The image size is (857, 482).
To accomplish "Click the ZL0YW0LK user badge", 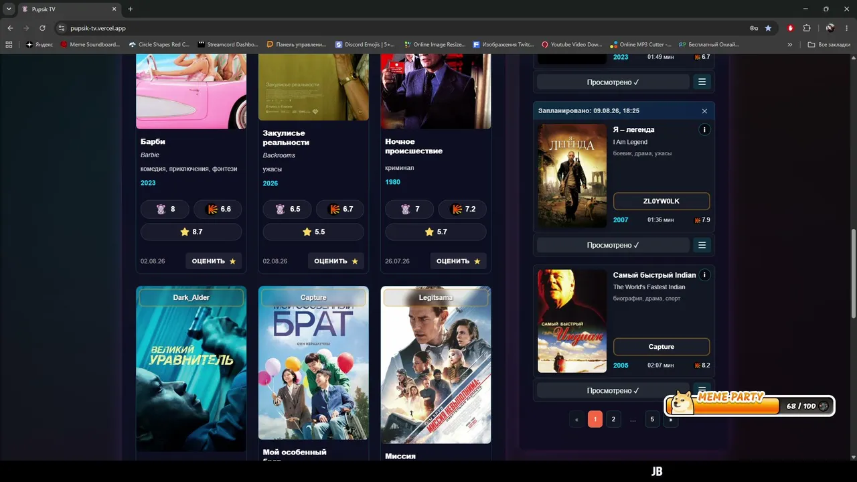I will [661, 201].
